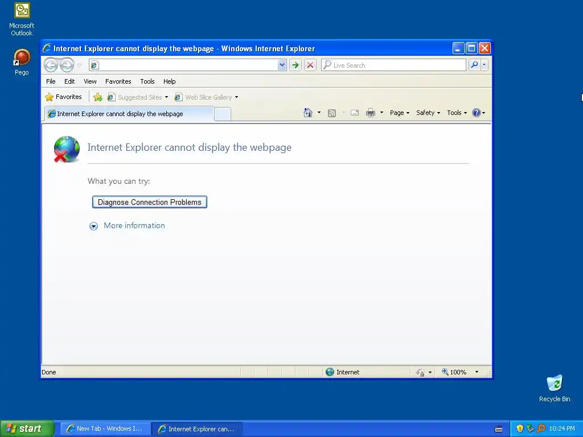Click the page icon in address bar
The image size is (583, 437).
coord(95,65)
